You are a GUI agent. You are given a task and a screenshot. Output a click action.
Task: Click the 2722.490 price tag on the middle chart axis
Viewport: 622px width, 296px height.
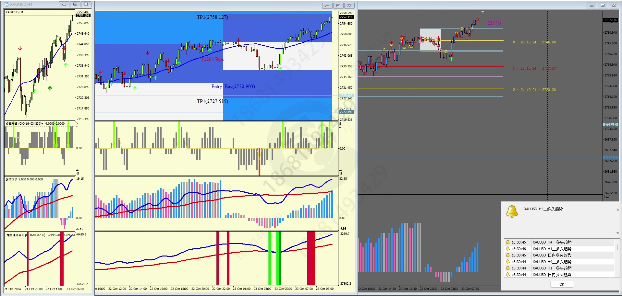pyautogui.click(x=346, y=112)
